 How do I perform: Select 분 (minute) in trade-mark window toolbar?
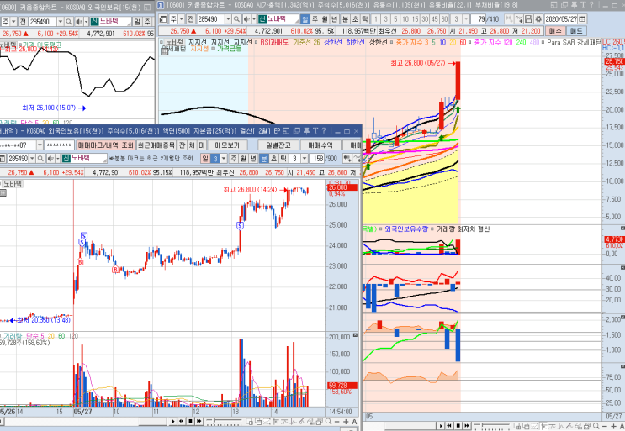[x=264, y=159]
